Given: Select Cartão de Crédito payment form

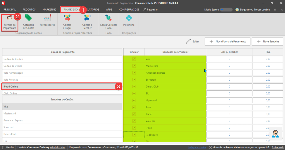Looking at the screenshot, I should point(62,59).
